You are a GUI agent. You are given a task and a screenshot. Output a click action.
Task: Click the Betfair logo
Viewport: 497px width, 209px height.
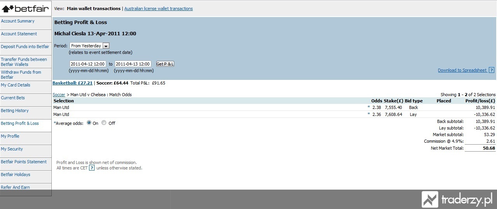26,8
